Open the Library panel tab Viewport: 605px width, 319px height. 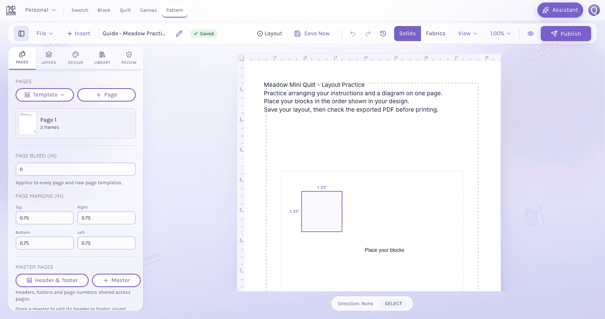tap(103, 58)
